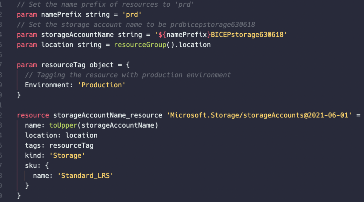Image resolution: width=364 pixels, height=202 pixels.
Task: Select the 'Production' environment string
Action: 101,85
